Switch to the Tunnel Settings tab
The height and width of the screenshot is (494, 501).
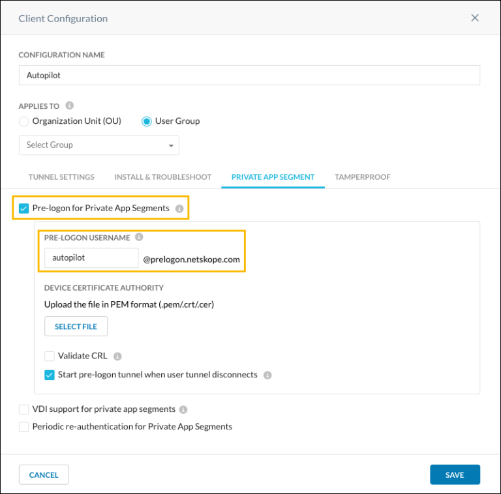(61, 177)
